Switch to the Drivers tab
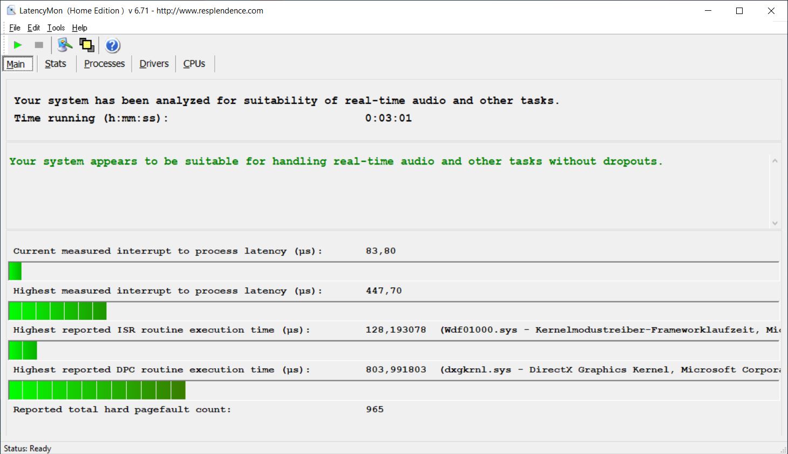The image size is (788, 454). pos(154,64)
